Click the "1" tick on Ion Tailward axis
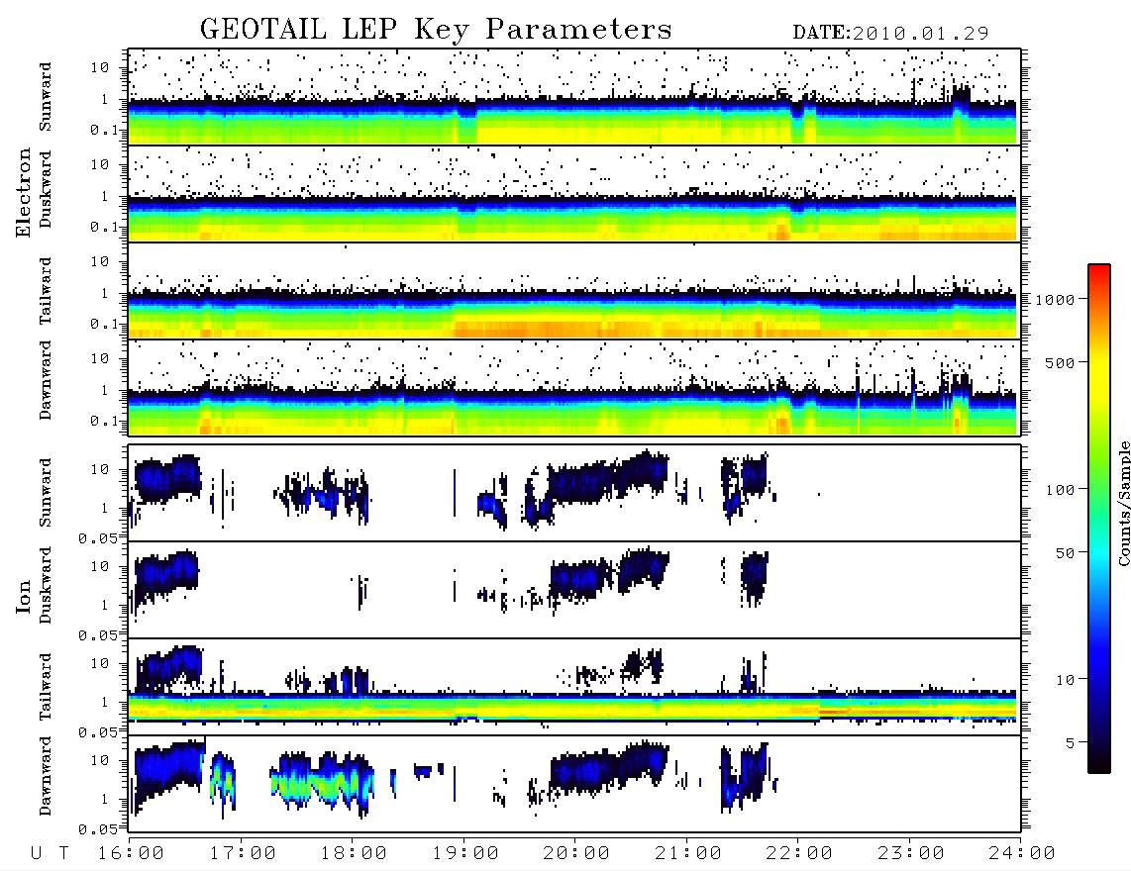Image resolution: width=1131 pixels, height=871 pixels. pos(105,702)
